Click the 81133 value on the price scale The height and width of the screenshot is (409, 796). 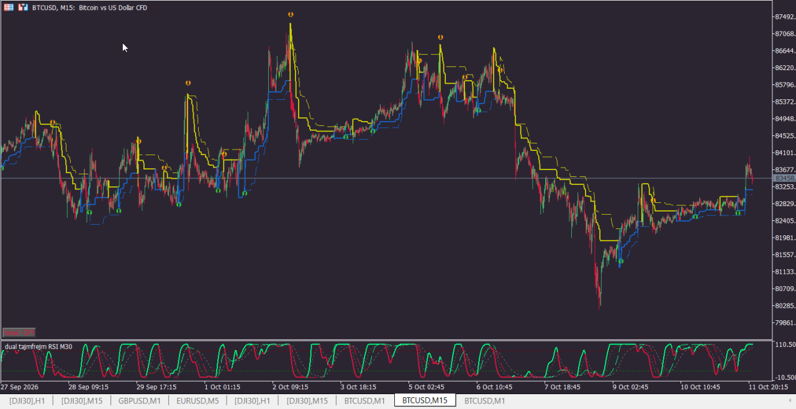point(784,272)
